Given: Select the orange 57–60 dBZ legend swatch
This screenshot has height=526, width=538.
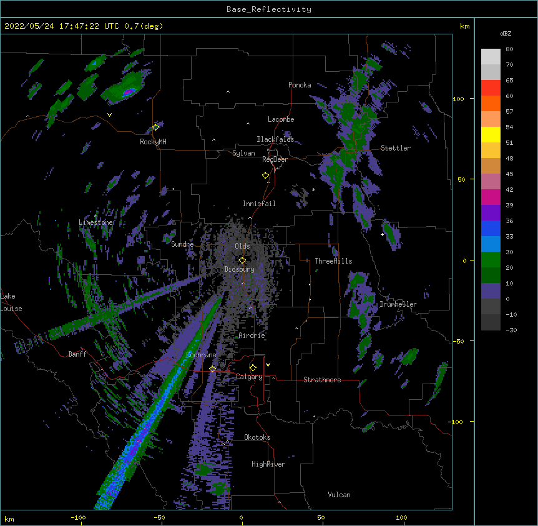Looking at the screenshot, I should coord(491,103).
